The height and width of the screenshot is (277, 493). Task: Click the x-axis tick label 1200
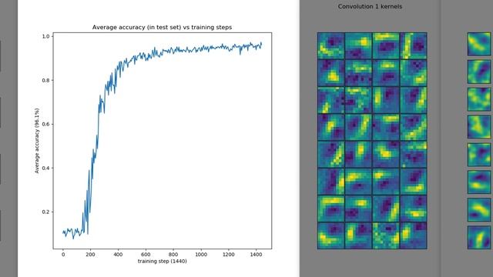click(x=229, y=255)
